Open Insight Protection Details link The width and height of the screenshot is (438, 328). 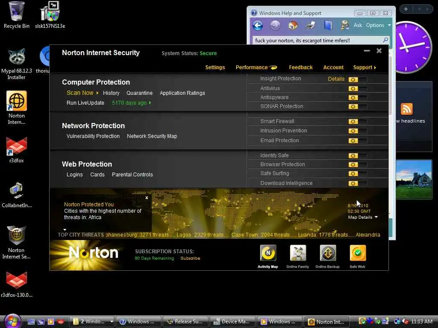tap(336, 79)
